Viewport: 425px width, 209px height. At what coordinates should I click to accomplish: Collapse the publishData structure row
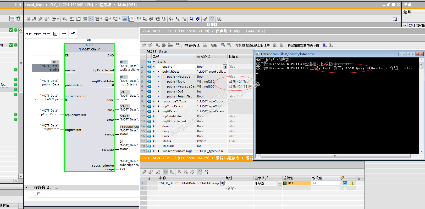pos(159,72)
